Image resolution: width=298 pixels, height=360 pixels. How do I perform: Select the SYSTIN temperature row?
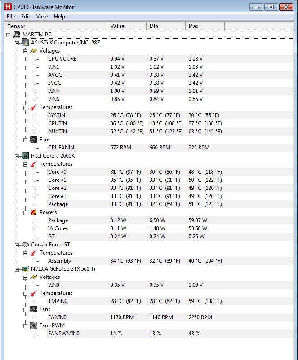coord(170,115)
